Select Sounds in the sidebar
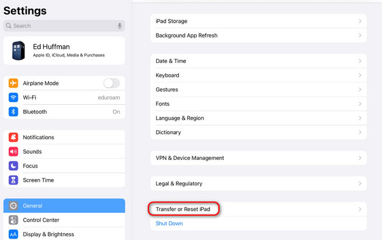 tap(64, 152)
